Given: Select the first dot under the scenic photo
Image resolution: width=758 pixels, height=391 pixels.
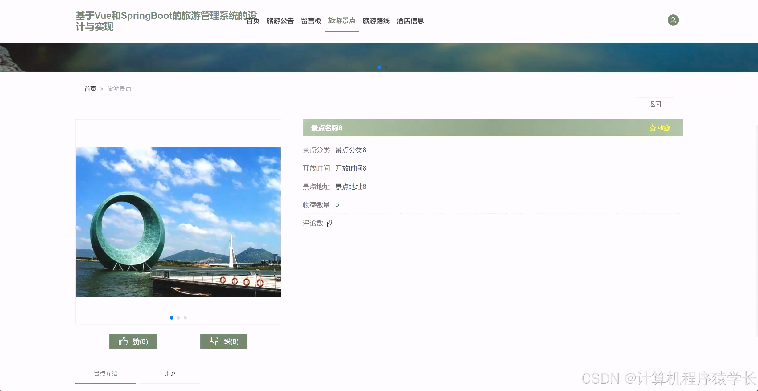Looking at the screenshot, I should 171,318.
